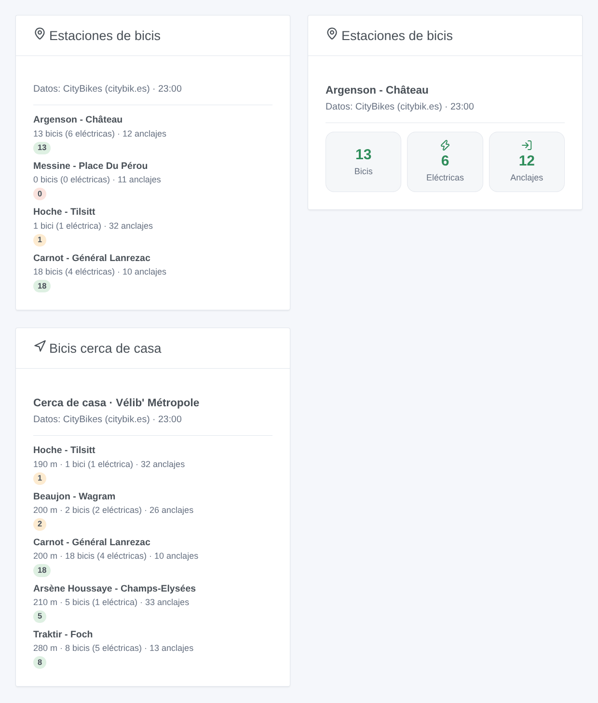The width and height of the screenshot is (598, 703).
Task: Click '200 m · 2 bicis (2 eléctricas) · 26 anclajes'
Action: tap(113, 510)
